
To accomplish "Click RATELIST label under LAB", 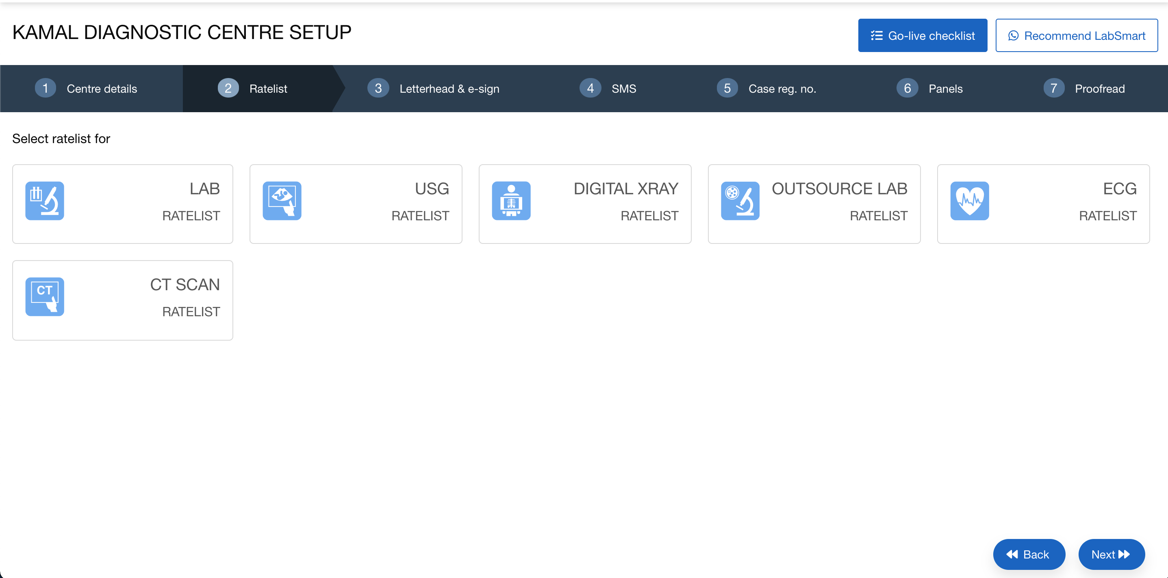I will 191,216.
